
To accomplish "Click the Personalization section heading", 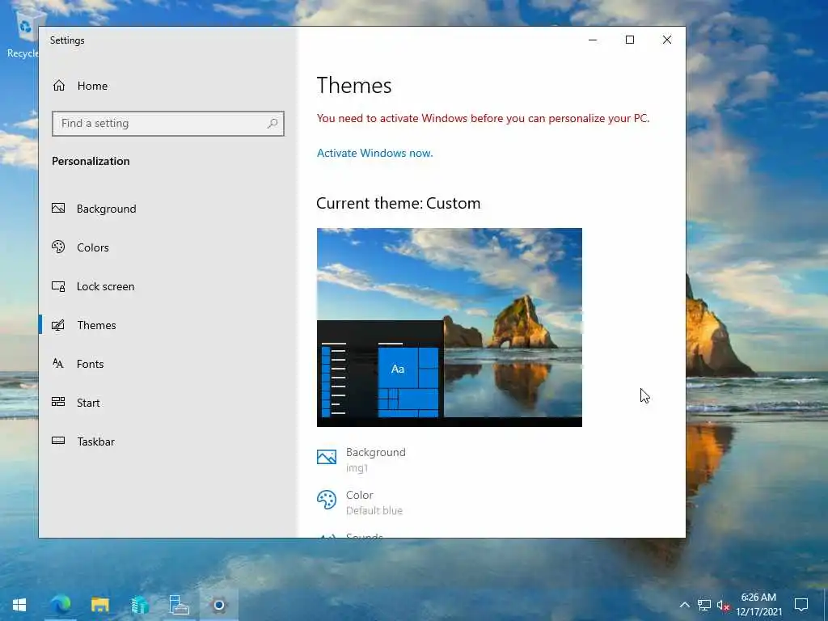I will (x=91, y=161).
